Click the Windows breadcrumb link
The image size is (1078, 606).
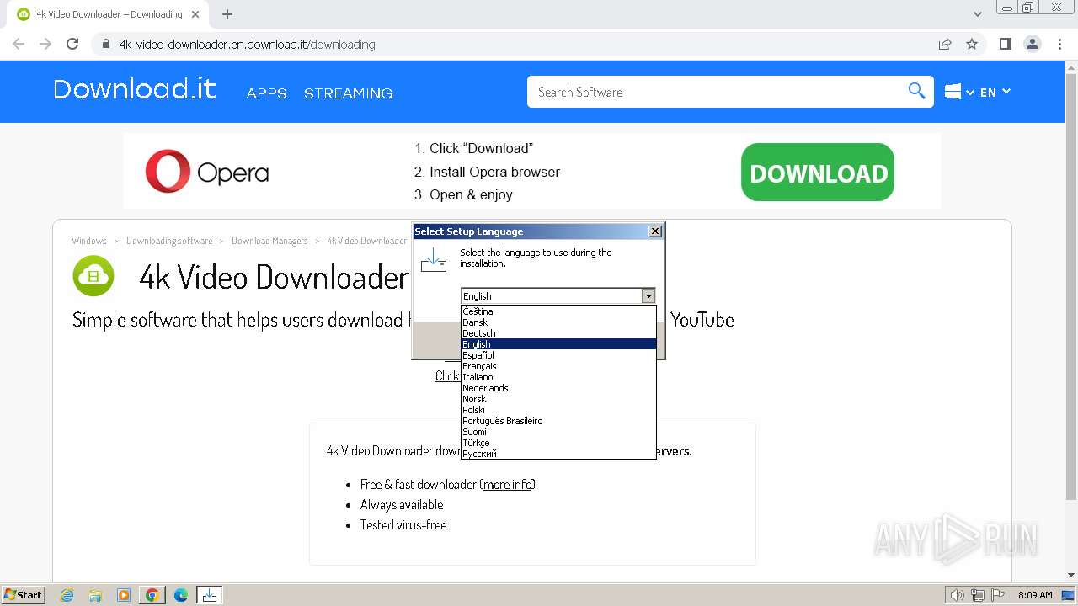[x=89, y=241]
